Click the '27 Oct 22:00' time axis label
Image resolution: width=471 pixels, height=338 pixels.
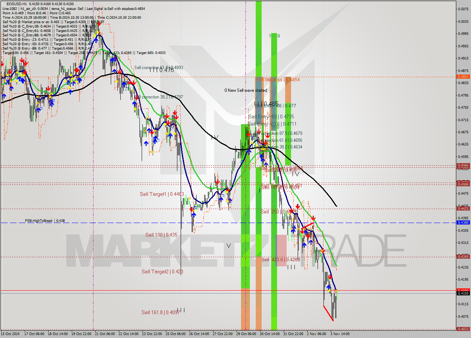[x=223, y=334]
